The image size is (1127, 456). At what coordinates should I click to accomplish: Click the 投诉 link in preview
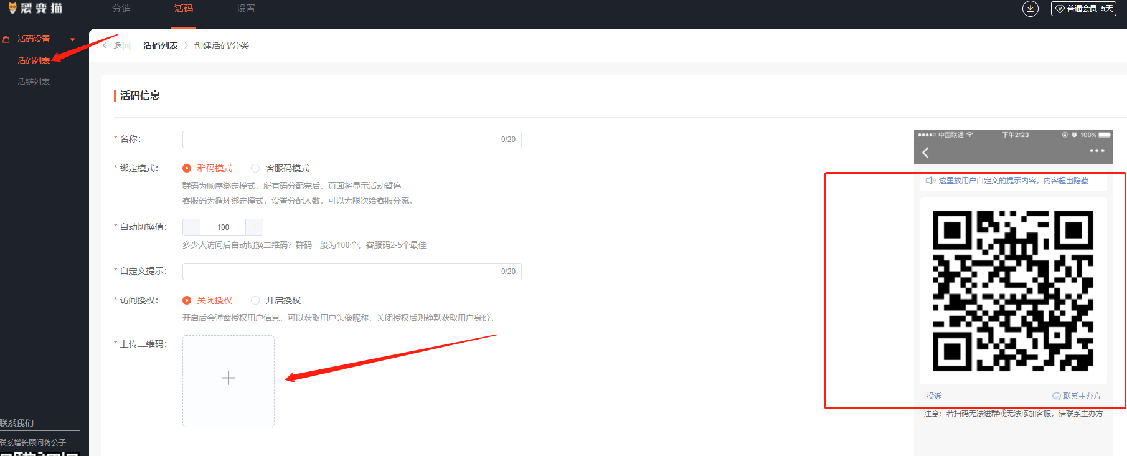934,396
